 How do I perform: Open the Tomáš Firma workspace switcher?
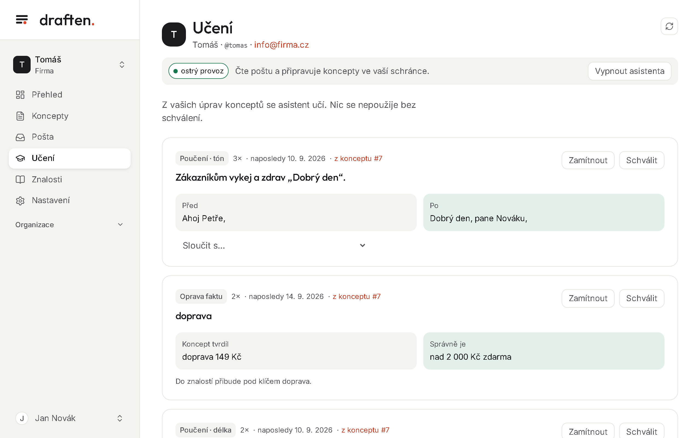pos(70,65)
